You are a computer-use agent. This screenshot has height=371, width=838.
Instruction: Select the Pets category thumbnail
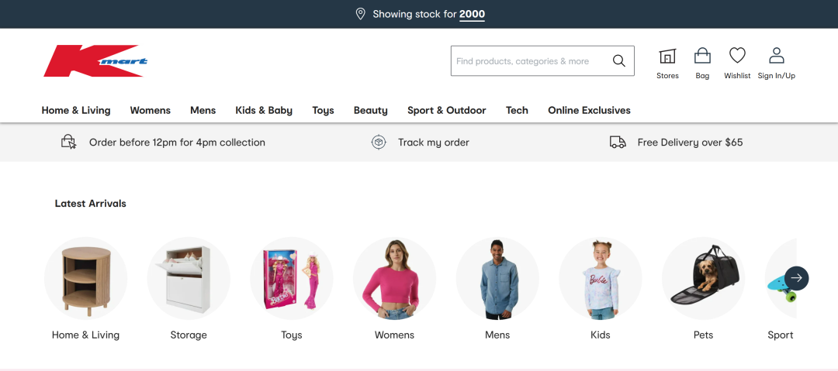click(703, 279)
